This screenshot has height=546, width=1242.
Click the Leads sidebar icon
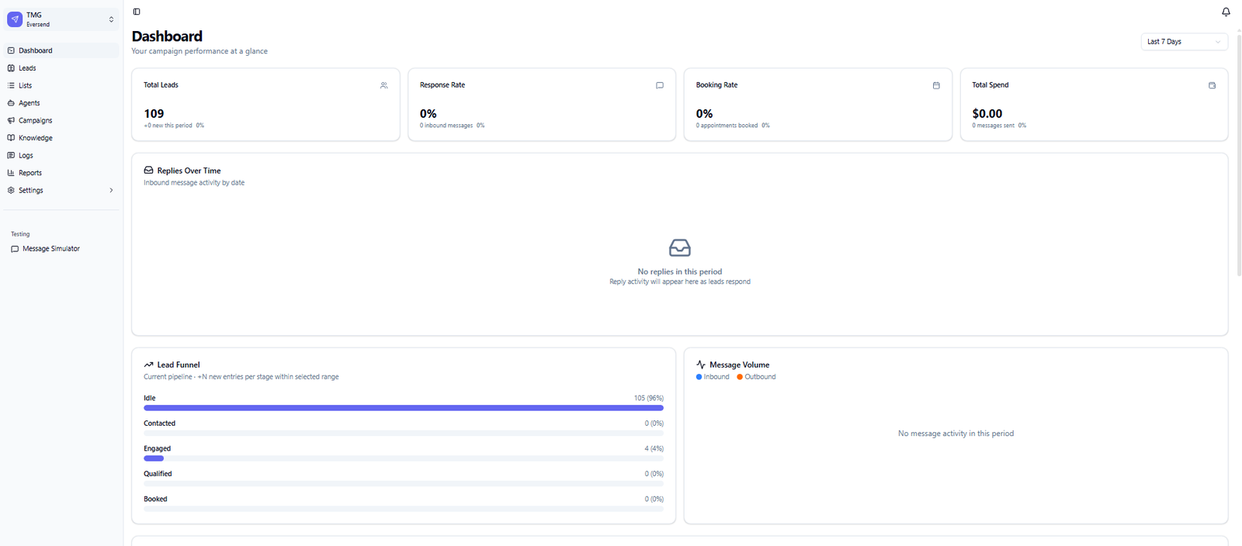pos(11,68)
